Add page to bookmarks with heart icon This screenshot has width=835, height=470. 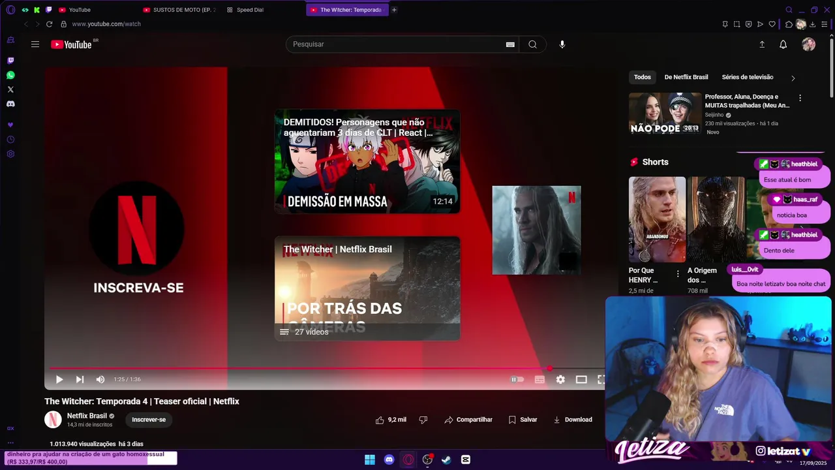pos(772,24)
